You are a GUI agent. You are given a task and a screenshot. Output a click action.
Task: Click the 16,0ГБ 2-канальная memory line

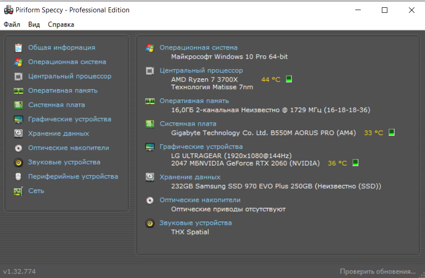click(270, 110)
